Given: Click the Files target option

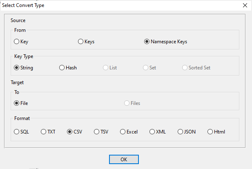Looking at the screenshot, I should click(x=127, y=103).
